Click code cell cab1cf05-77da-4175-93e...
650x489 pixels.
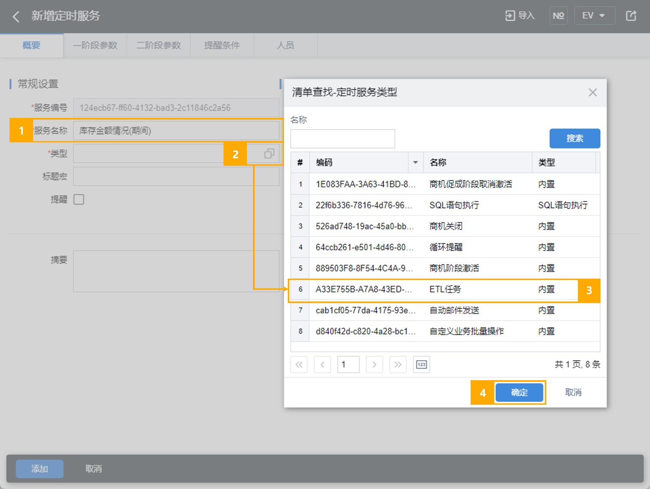(366, 311)
